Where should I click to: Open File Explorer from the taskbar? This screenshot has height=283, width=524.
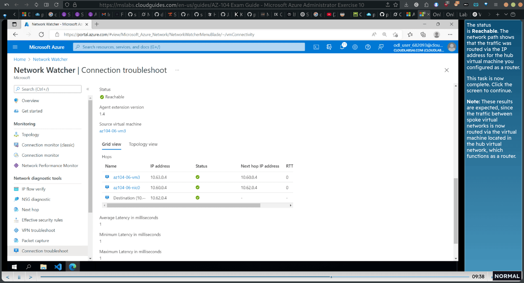[x=43, y=267]
